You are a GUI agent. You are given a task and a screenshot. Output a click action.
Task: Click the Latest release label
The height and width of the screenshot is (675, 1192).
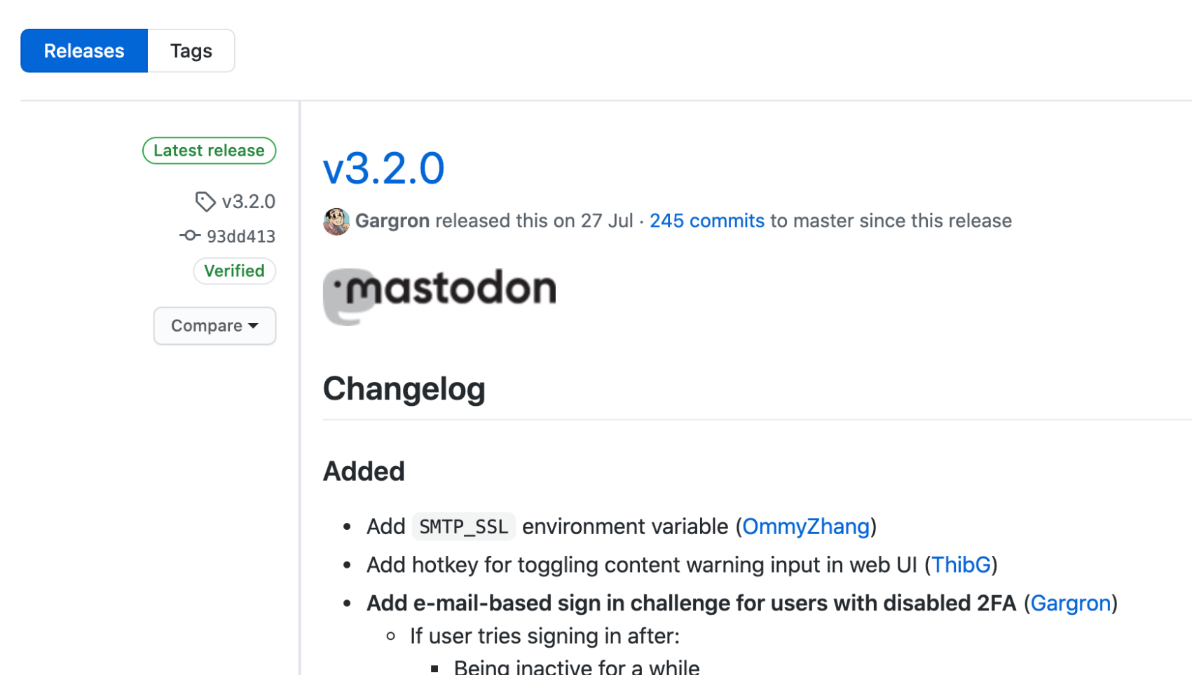coord(209,151)
